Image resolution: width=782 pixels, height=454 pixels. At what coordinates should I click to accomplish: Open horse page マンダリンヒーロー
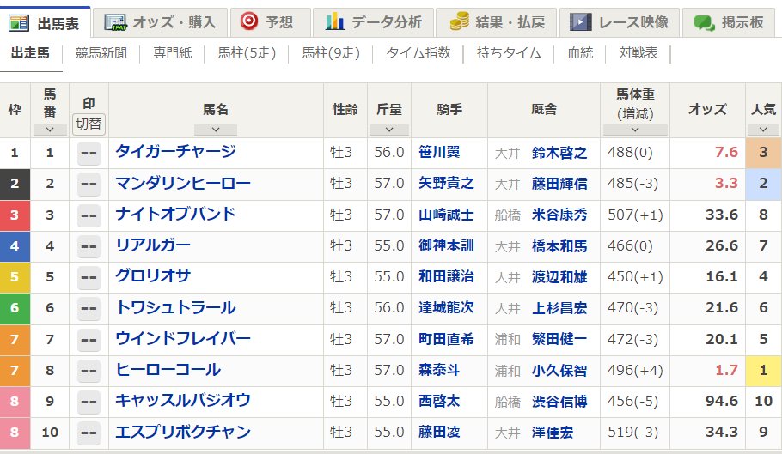pyautogui.click(x=183, y=183)
